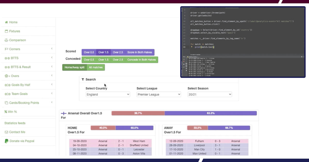Image resolution: width=309 pixels, height=162 pixels.
Task: Switch to All matches view
Action: (96, 67)
